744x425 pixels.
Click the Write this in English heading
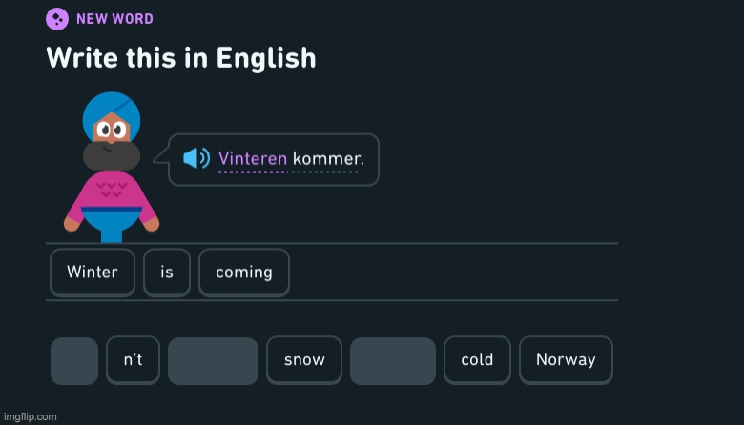pyautogui.click(x=181, y=58)
